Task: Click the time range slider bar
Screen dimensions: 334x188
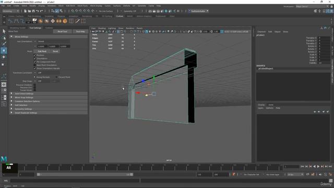Action: (85, 174)
